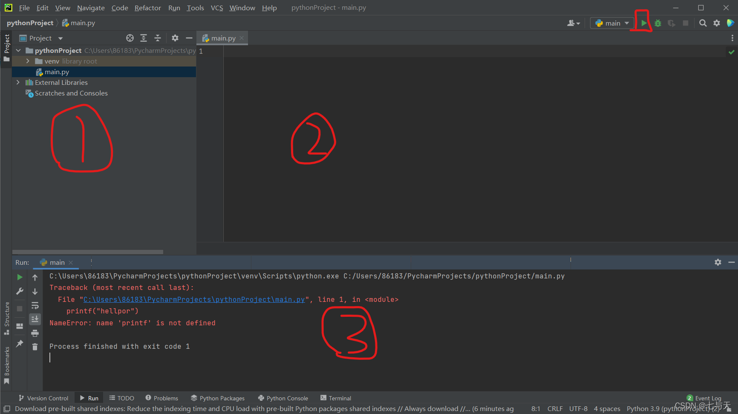Minimize the Run tool window

click(732, 262)
